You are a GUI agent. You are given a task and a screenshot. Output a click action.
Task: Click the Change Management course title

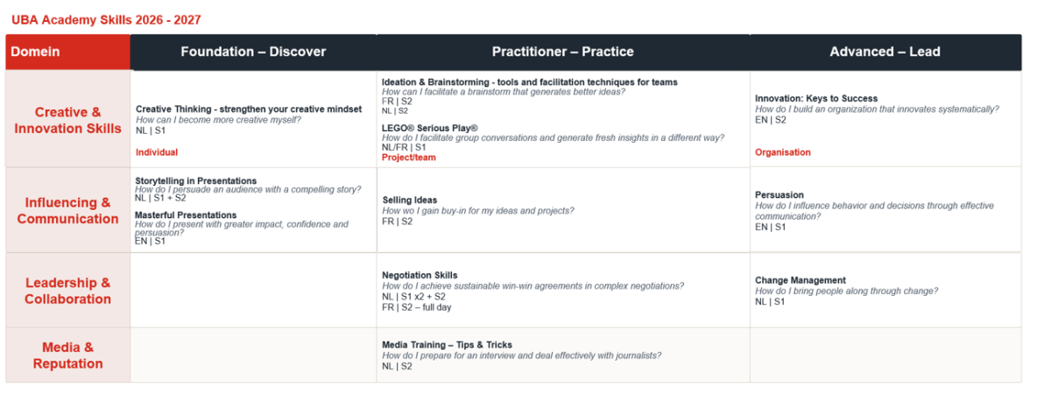[801, 280]
